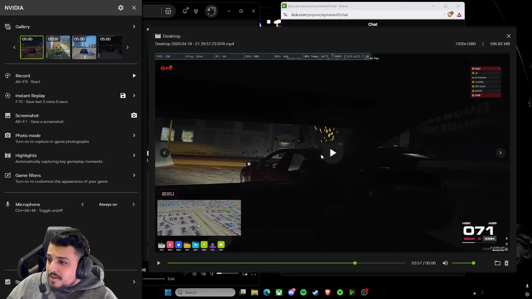
Task: Click the Gallery icon in the NVIDIA panel
Action: tap(7, 27)
